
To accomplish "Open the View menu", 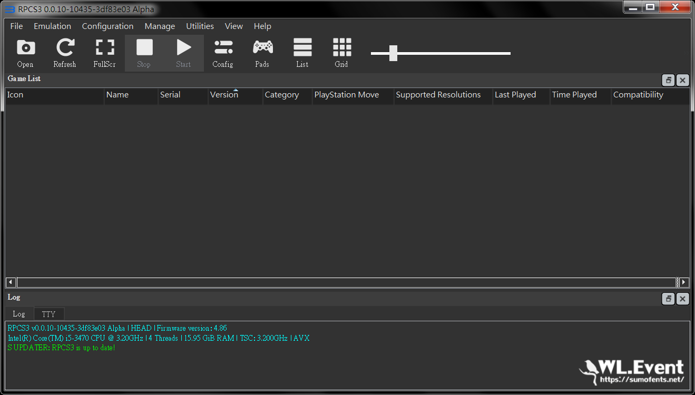I will [233, 26].
